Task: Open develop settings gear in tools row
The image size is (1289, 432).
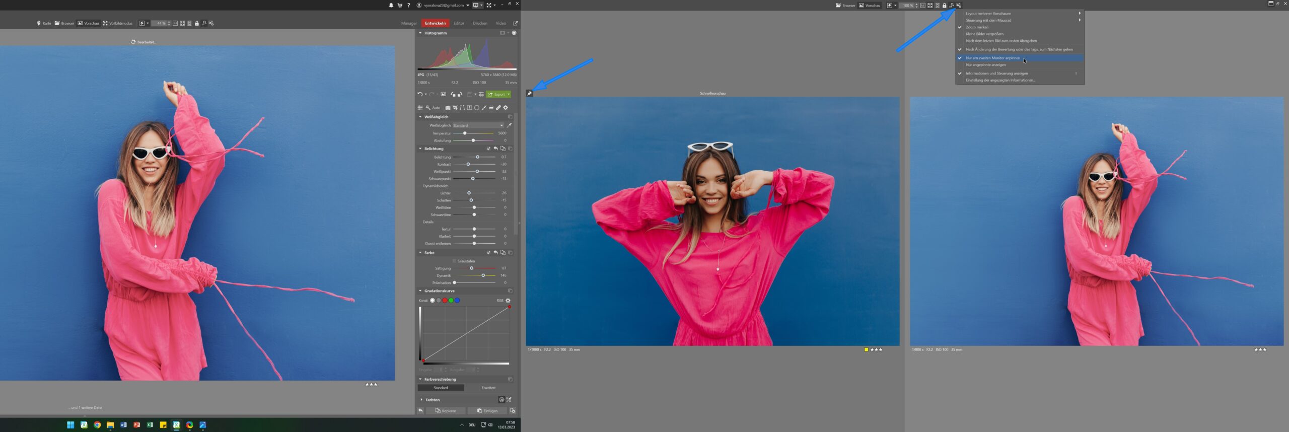Action: coord(506,108)
